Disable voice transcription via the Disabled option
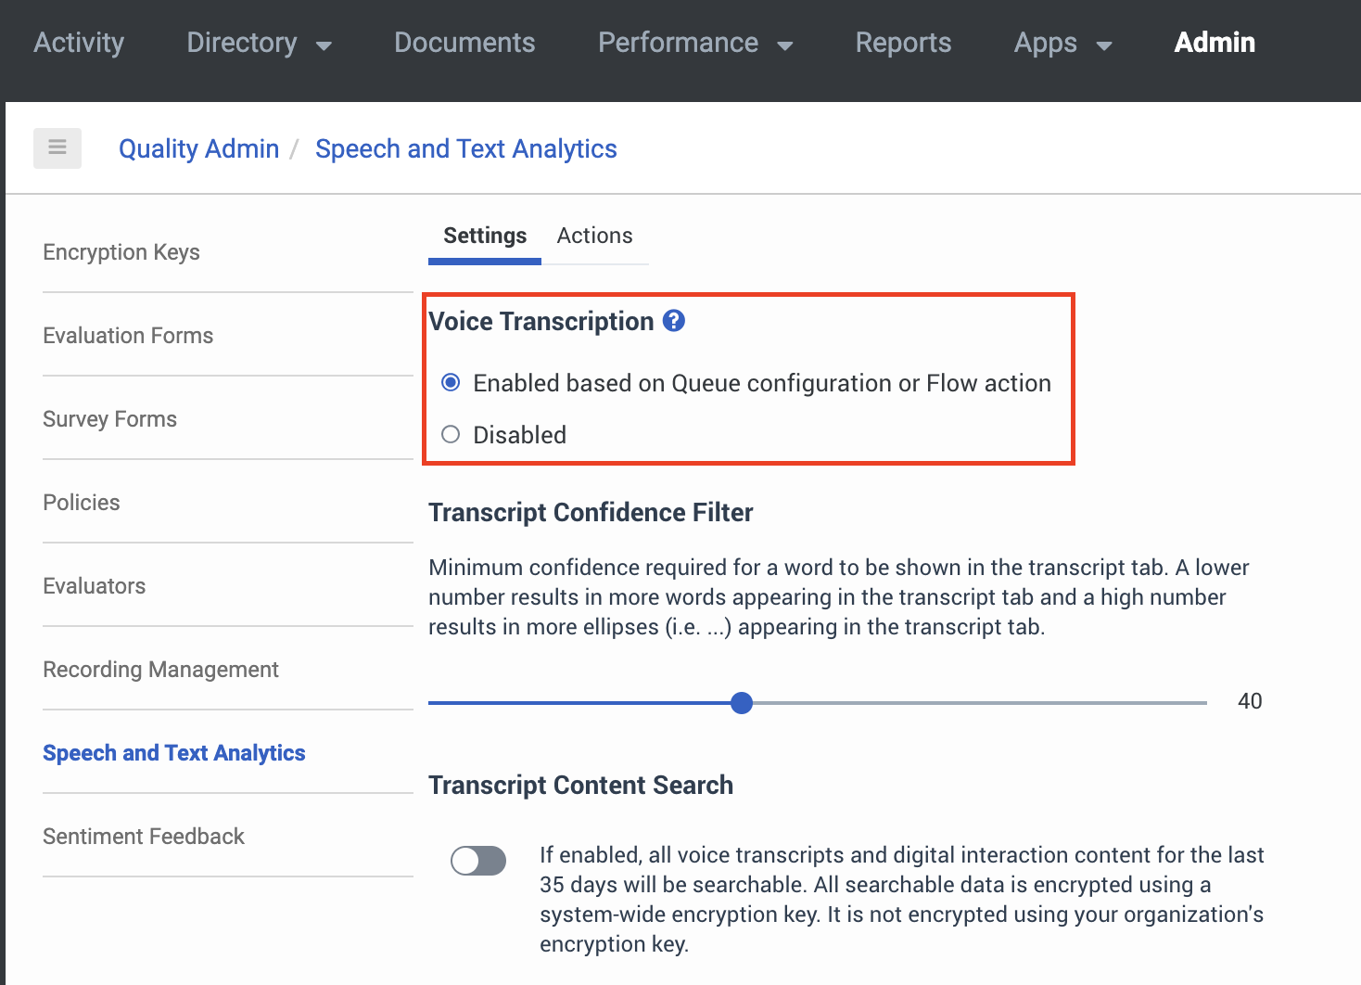 click(451, 434)
